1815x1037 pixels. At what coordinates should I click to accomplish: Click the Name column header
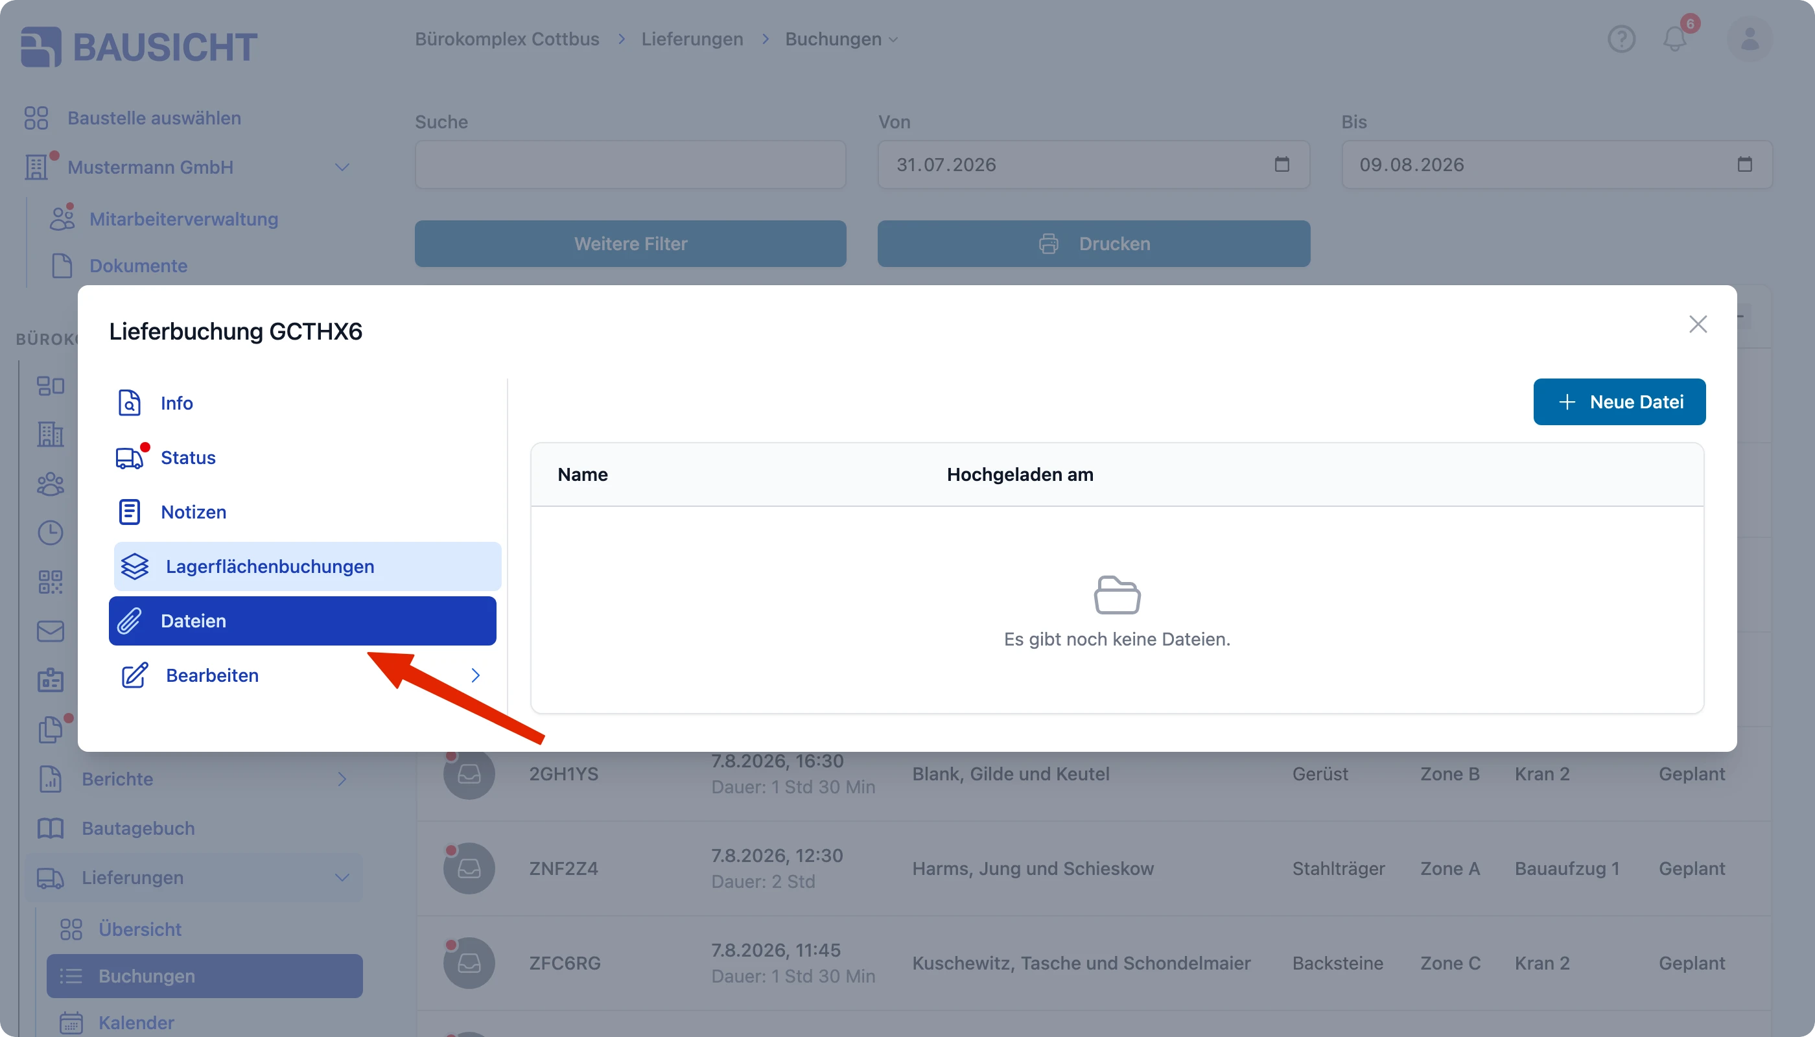point(583,474)
